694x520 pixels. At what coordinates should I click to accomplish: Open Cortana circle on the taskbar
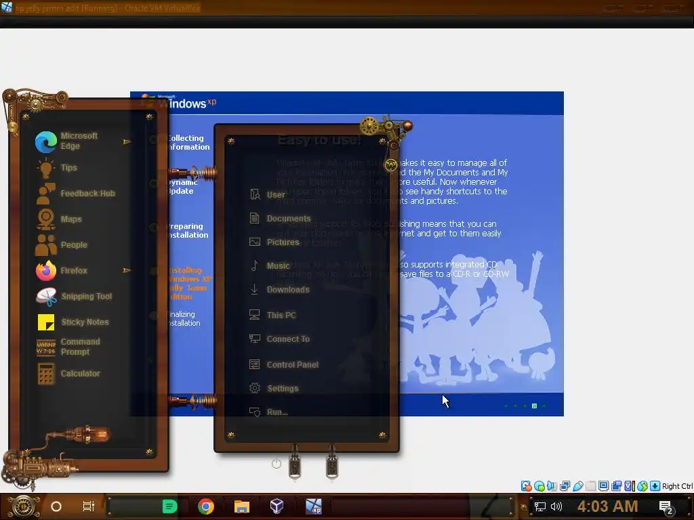click(56, 506)
